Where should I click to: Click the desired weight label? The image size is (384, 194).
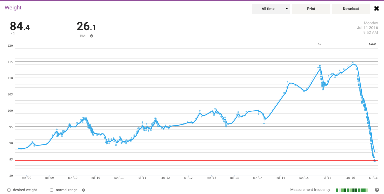[x=25, y=190]
